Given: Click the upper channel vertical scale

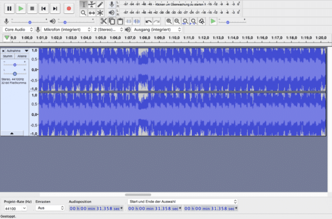Looking at the screenshot, I should [34, 70].
